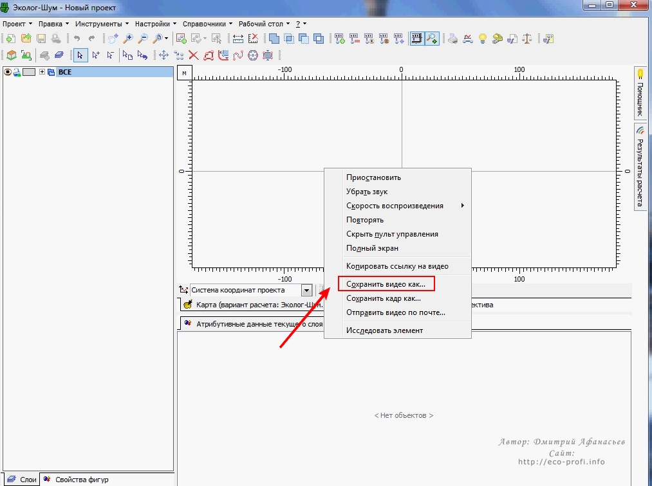Select Атрибутивные данные текущего слоя tab
Viewport: 652px width, 486px height.
pos(253,324)
